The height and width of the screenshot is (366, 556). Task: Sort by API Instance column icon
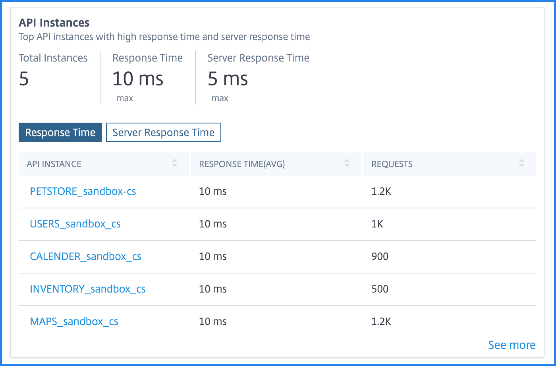point(175,163)
